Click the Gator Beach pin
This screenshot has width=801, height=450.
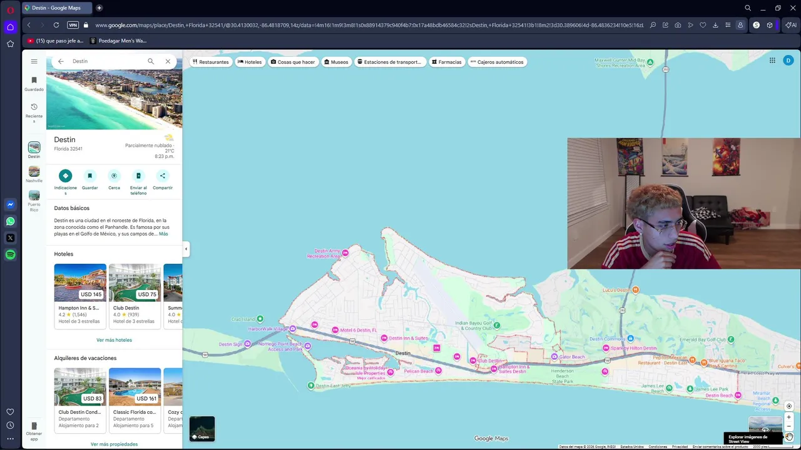(x=554, y=357)
